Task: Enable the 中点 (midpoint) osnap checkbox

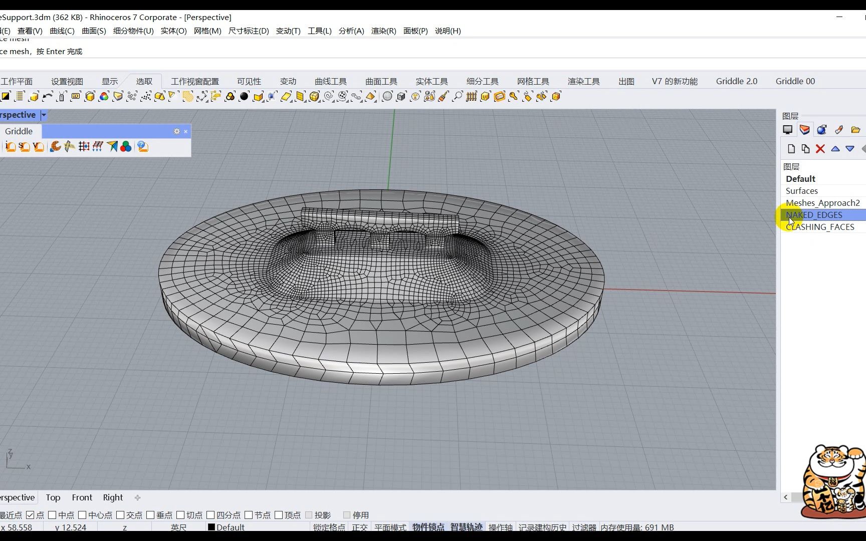Action: point(52,515)
